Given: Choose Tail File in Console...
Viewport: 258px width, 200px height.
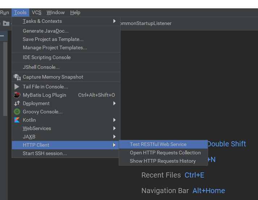Looking at the screenshot, I should (66, 87).
